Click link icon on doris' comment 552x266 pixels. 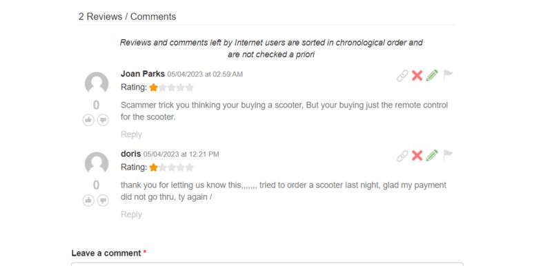pyautogui.click(x=402, y=156)
